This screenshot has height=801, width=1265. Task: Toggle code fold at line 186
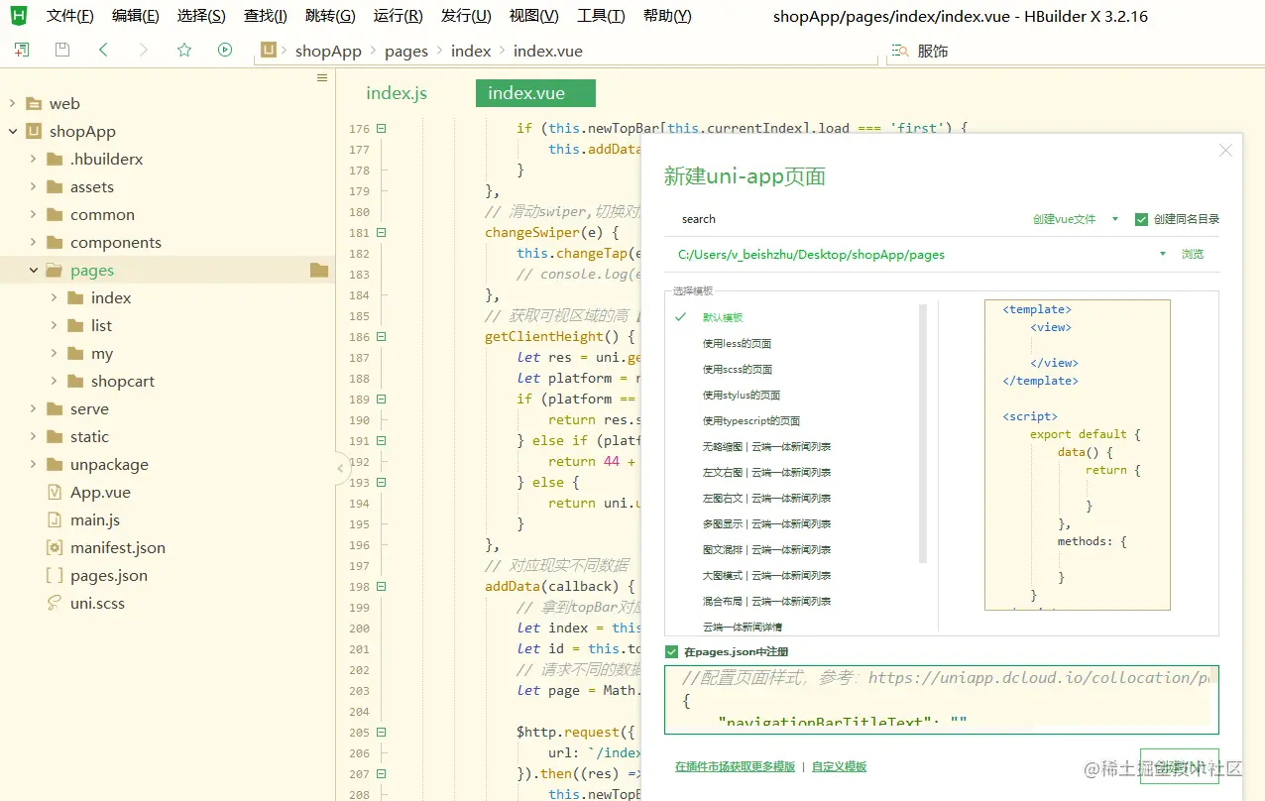pyautogui.click(x=382, y=336)
